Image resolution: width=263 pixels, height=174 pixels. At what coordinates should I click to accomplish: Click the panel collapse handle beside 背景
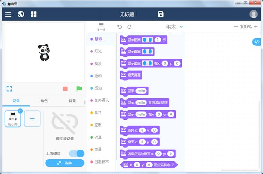tap(85, 103)
